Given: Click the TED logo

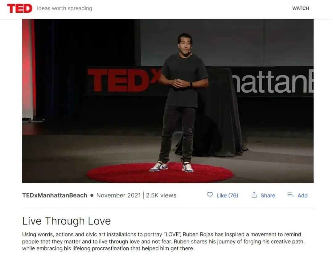Looking at the screenshot, I should (20, 9).
